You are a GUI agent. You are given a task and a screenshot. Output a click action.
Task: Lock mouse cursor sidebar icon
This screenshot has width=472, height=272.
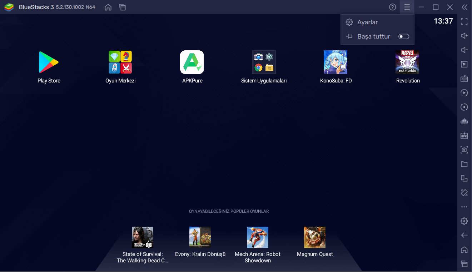coord(464,64)
